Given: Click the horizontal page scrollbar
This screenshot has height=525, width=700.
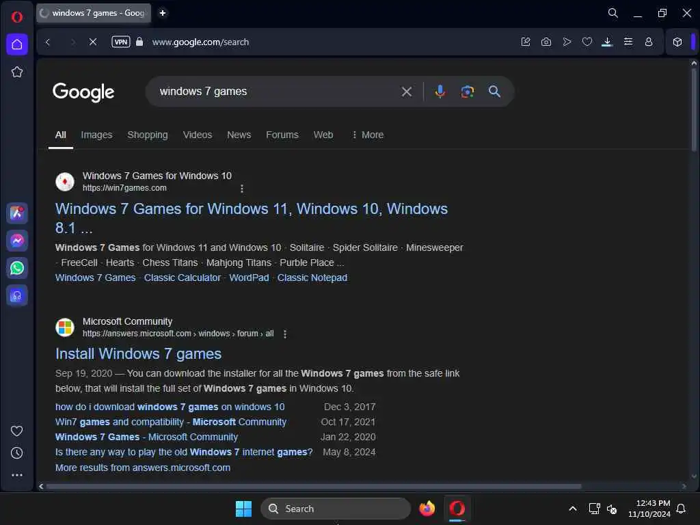Looking at the screenshot, I should [314, 486].
